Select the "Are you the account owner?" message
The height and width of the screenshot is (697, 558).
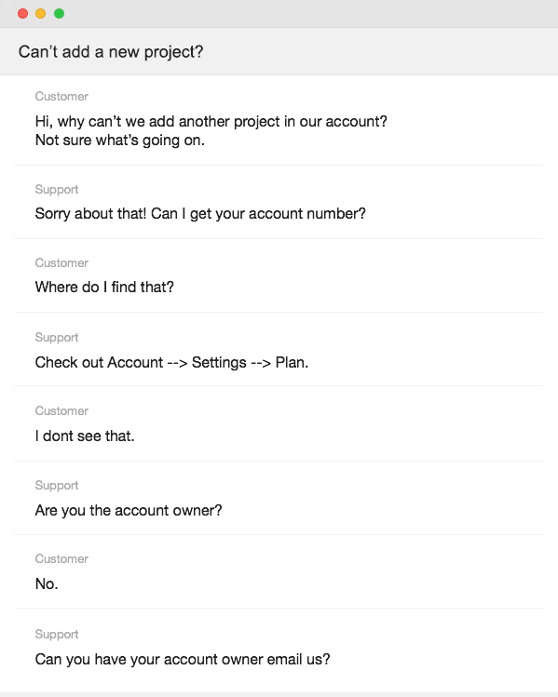coord(129,511)
